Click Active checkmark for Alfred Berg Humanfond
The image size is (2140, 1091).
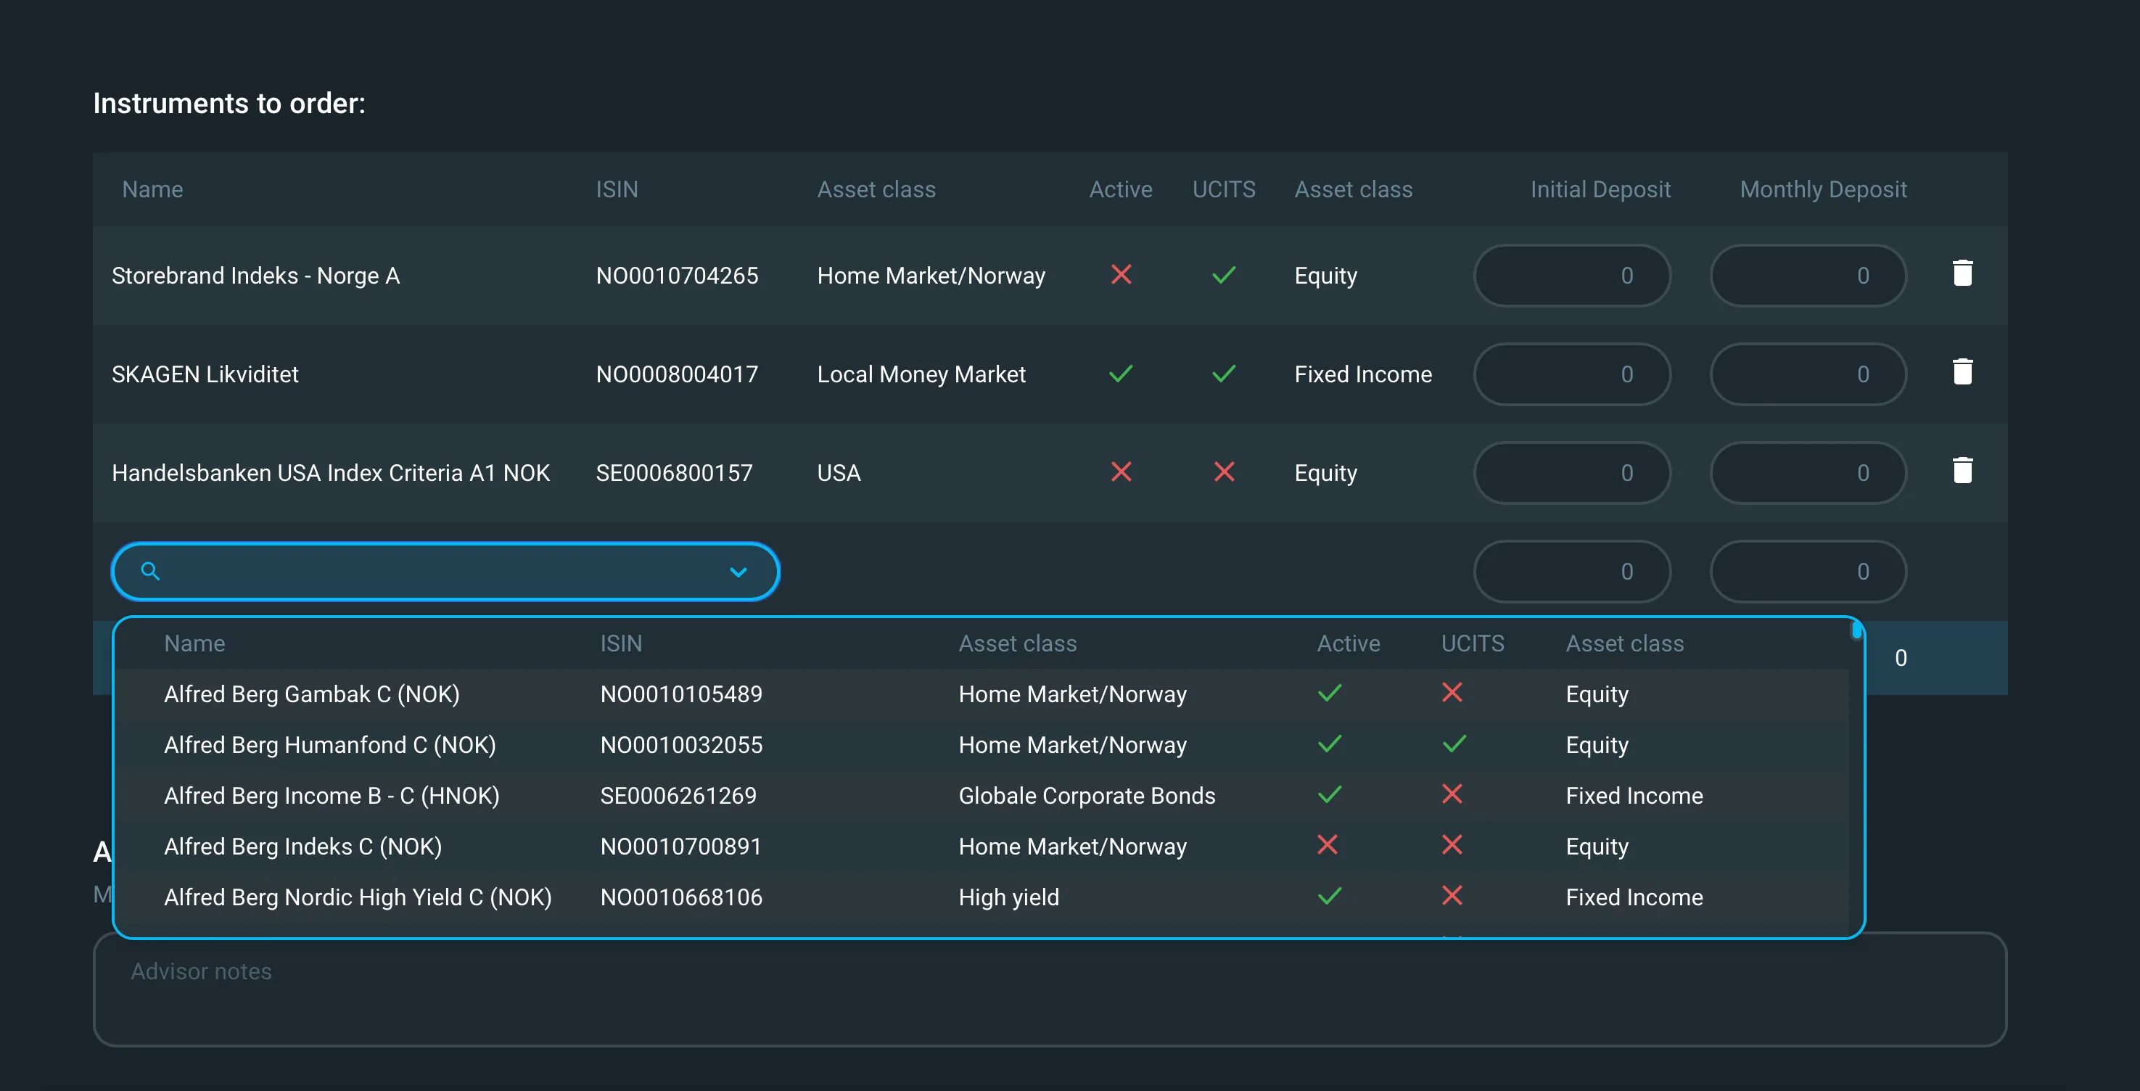point(1329,743)
